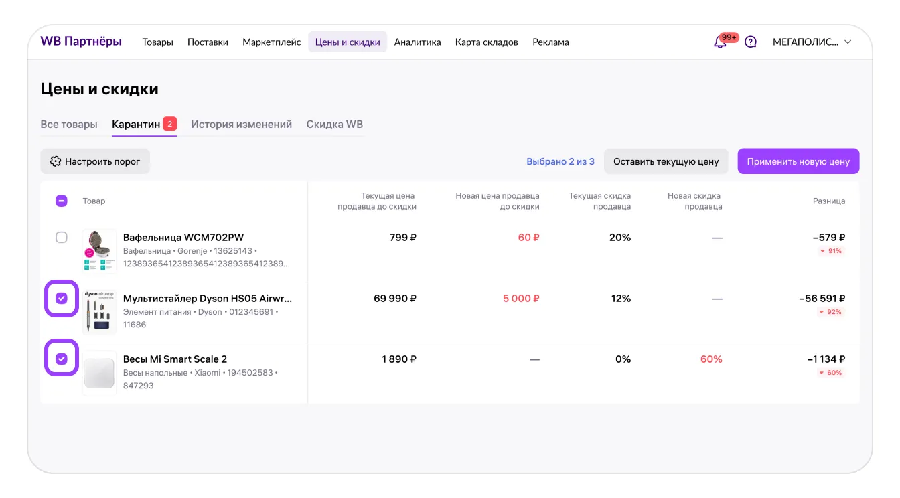
Task: Click the Весы напольные • Xiaomi details line
Action: (x=200, y=373)
